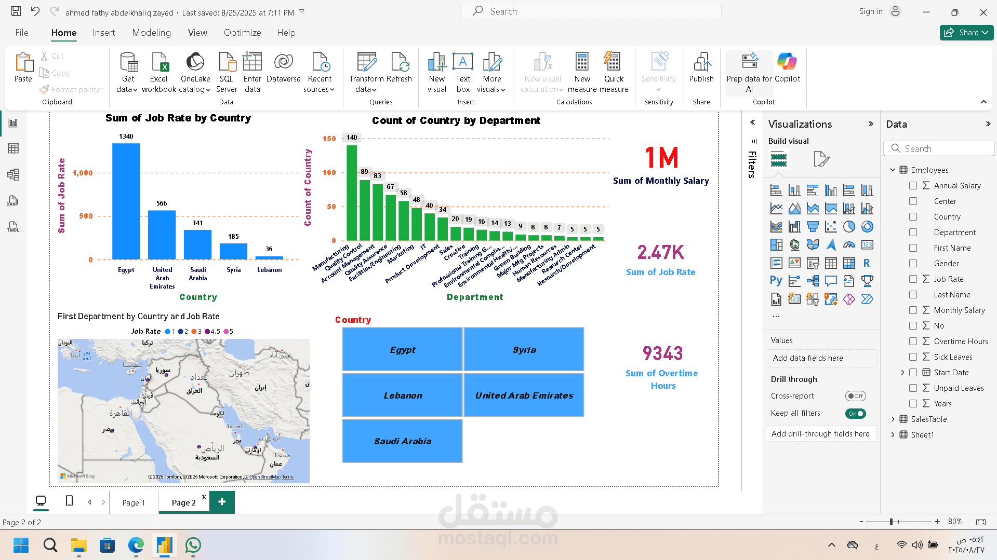
Task: Check the Country field
Action: [913, 217]
